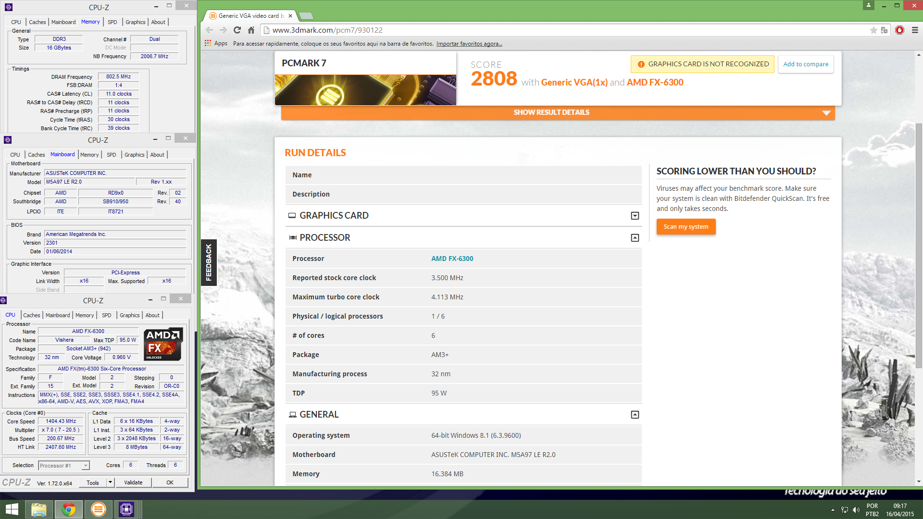Image resolution: width=923 pixels, height=519 pixels.
Task: Click Scan my system button
Action: pos(686,227)
